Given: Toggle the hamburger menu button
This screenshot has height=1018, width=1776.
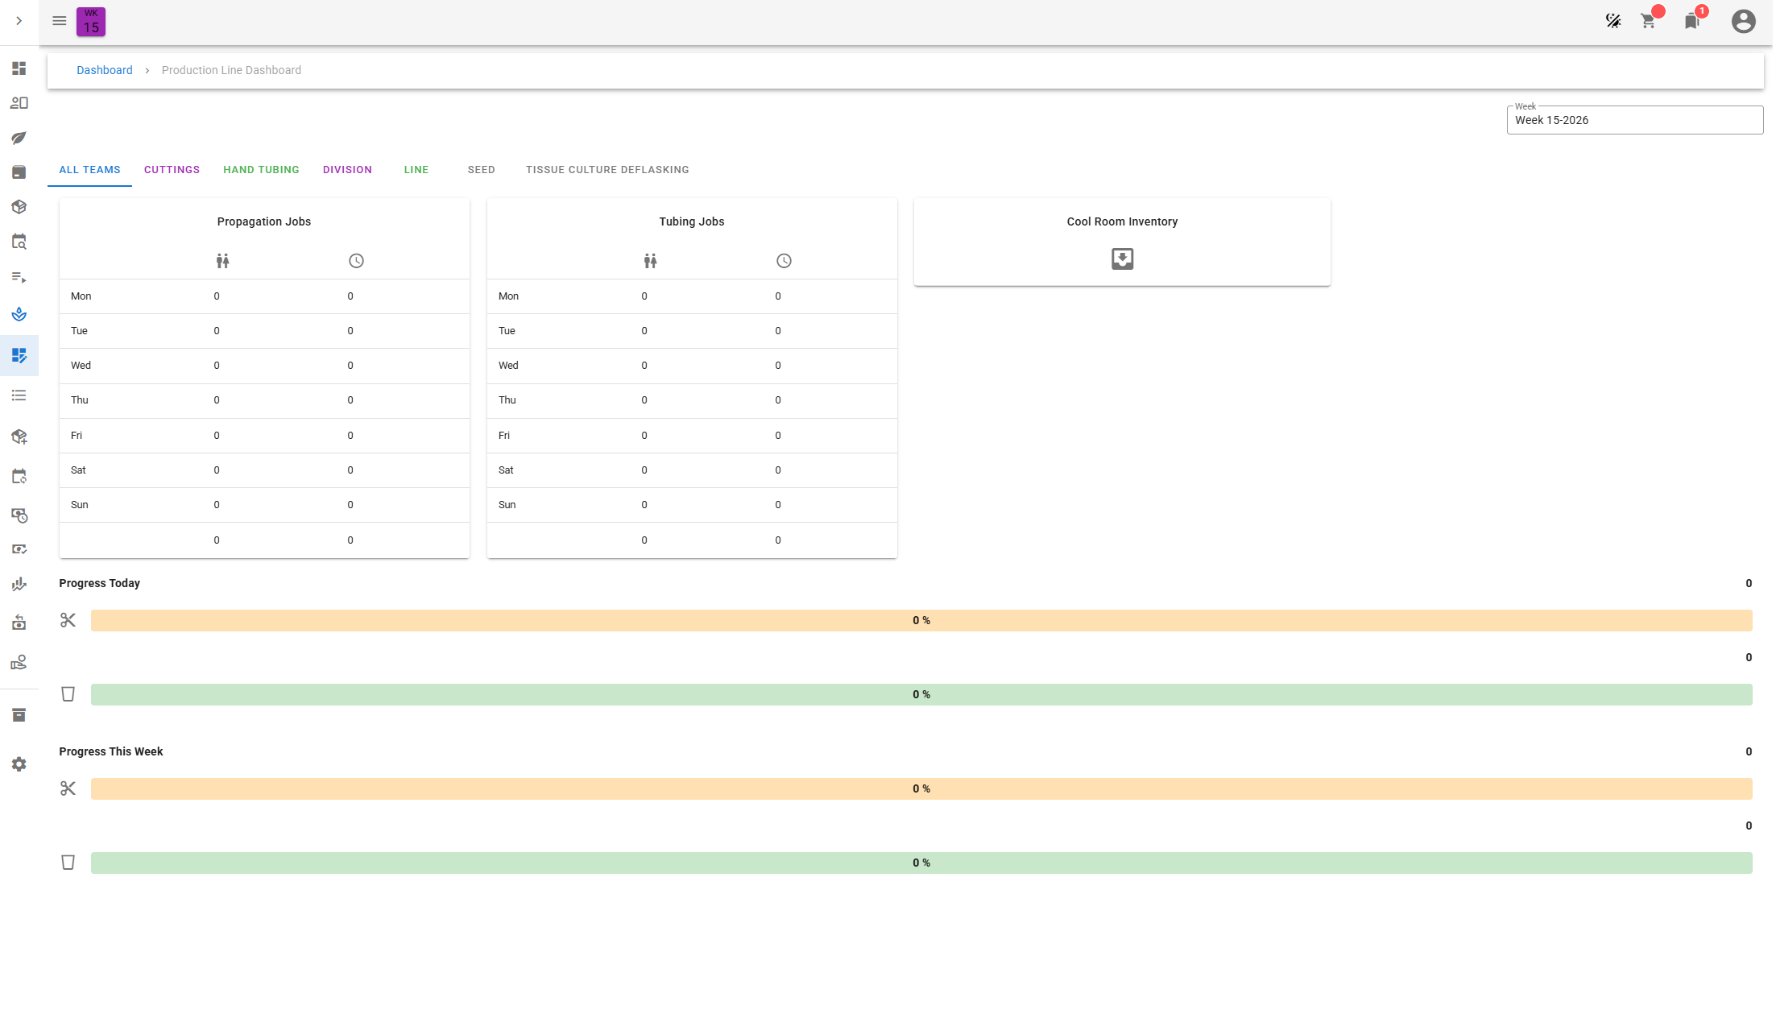Looking at the screenshot, I should click(60, 21).
